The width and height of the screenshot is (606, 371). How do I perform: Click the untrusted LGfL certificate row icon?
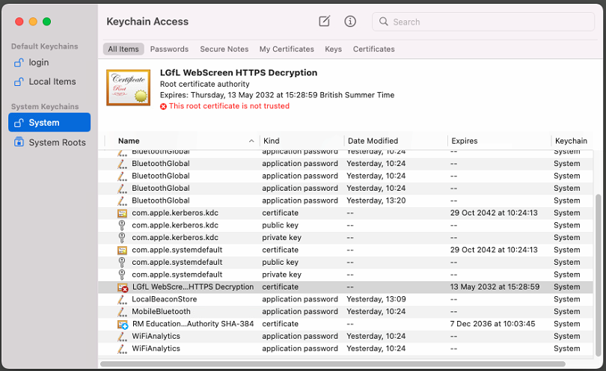123,287
